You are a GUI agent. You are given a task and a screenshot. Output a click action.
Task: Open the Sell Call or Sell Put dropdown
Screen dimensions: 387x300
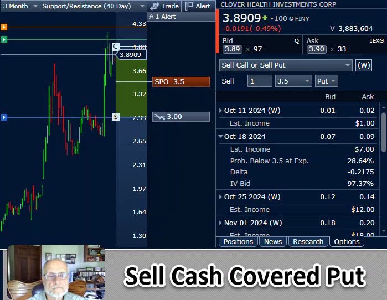286,65
